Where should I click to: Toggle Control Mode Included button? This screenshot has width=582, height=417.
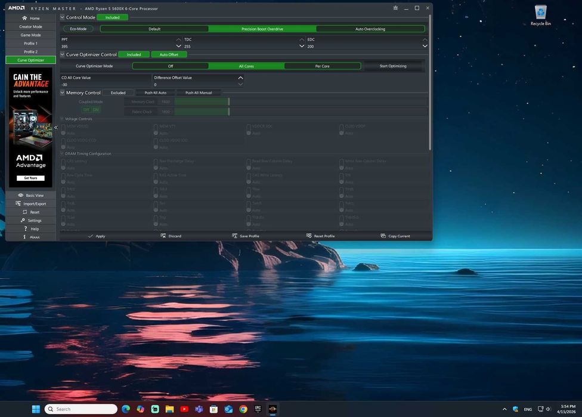tap(112, 17)
